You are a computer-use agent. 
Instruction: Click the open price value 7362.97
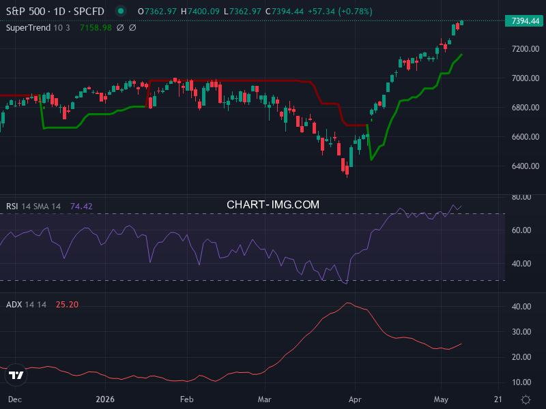tap(160, 12)
